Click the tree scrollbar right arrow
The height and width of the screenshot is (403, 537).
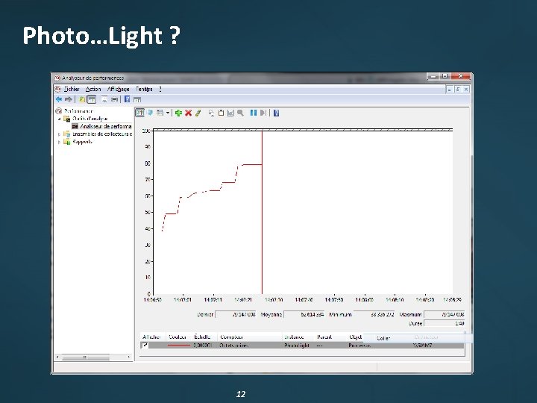(129, 357)
